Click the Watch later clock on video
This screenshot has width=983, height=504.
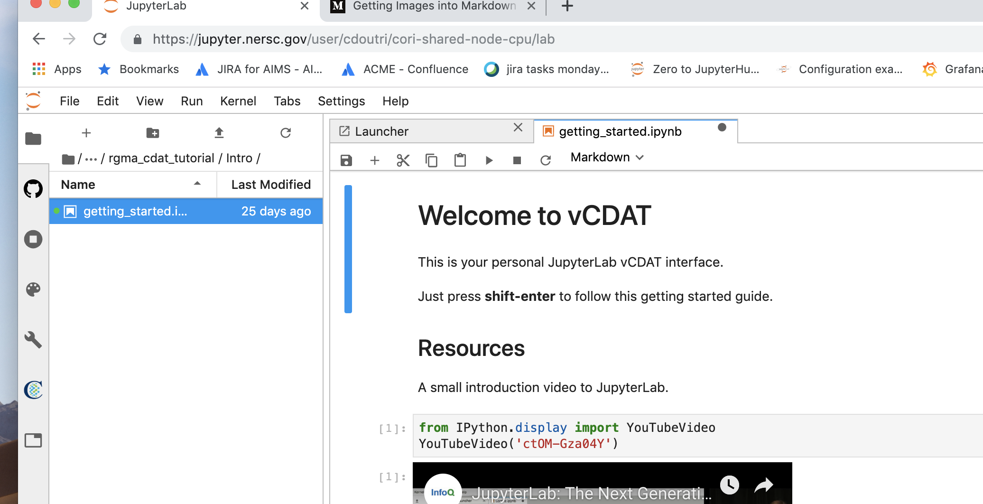pyautogui.click(x=730, y=485)
